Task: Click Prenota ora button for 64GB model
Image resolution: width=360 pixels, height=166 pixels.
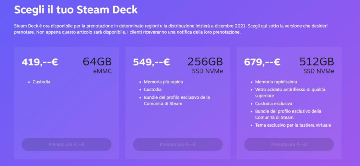Action: (66, 144)
